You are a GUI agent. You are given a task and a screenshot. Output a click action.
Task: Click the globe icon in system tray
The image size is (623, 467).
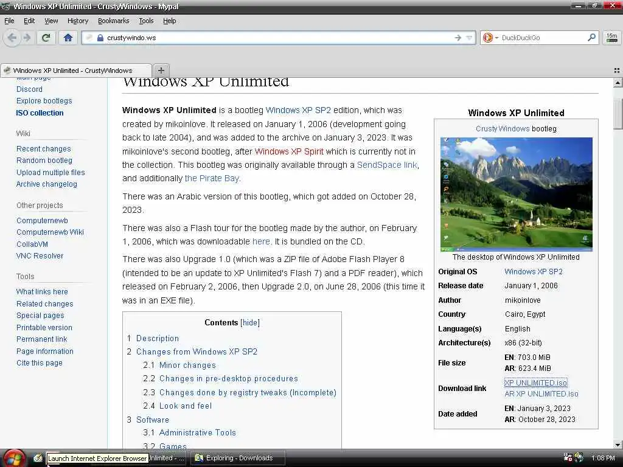[579, 457]
